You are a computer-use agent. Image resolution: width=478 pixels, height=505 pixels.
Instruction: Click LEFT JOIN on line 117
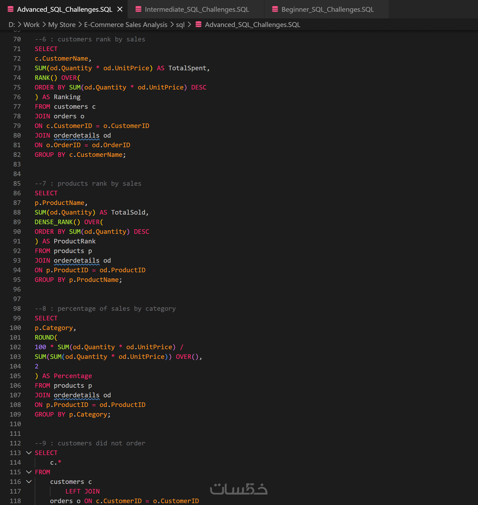[x=83, y=491]
